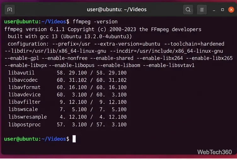The image size is (237, 160).
Task: Open the hamburger menu
Action: [x=202, y=10]
